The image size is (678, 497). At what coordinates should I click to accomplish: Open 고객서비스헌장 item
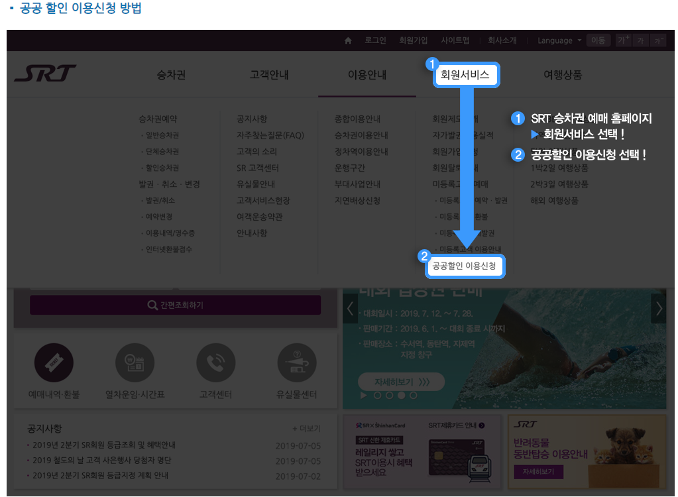[263, 201]
